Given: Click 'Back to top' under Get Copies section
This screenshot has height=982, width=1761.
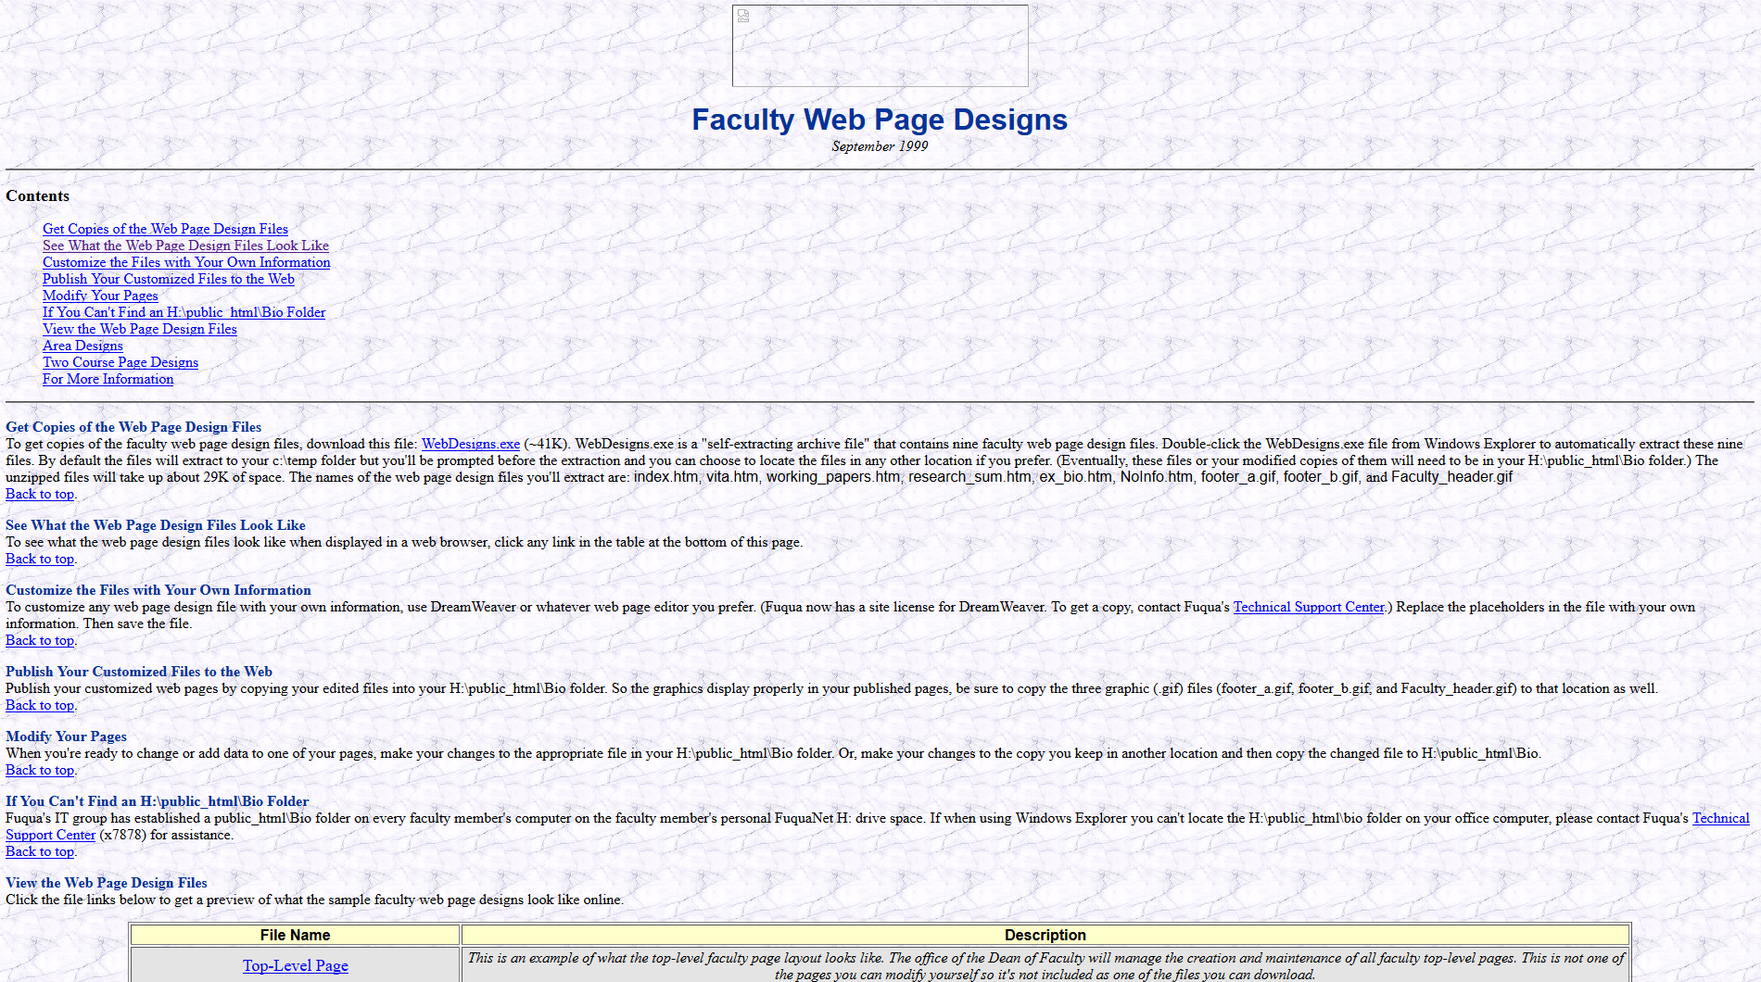Looking at the screenshot, I should click(40, 494).
